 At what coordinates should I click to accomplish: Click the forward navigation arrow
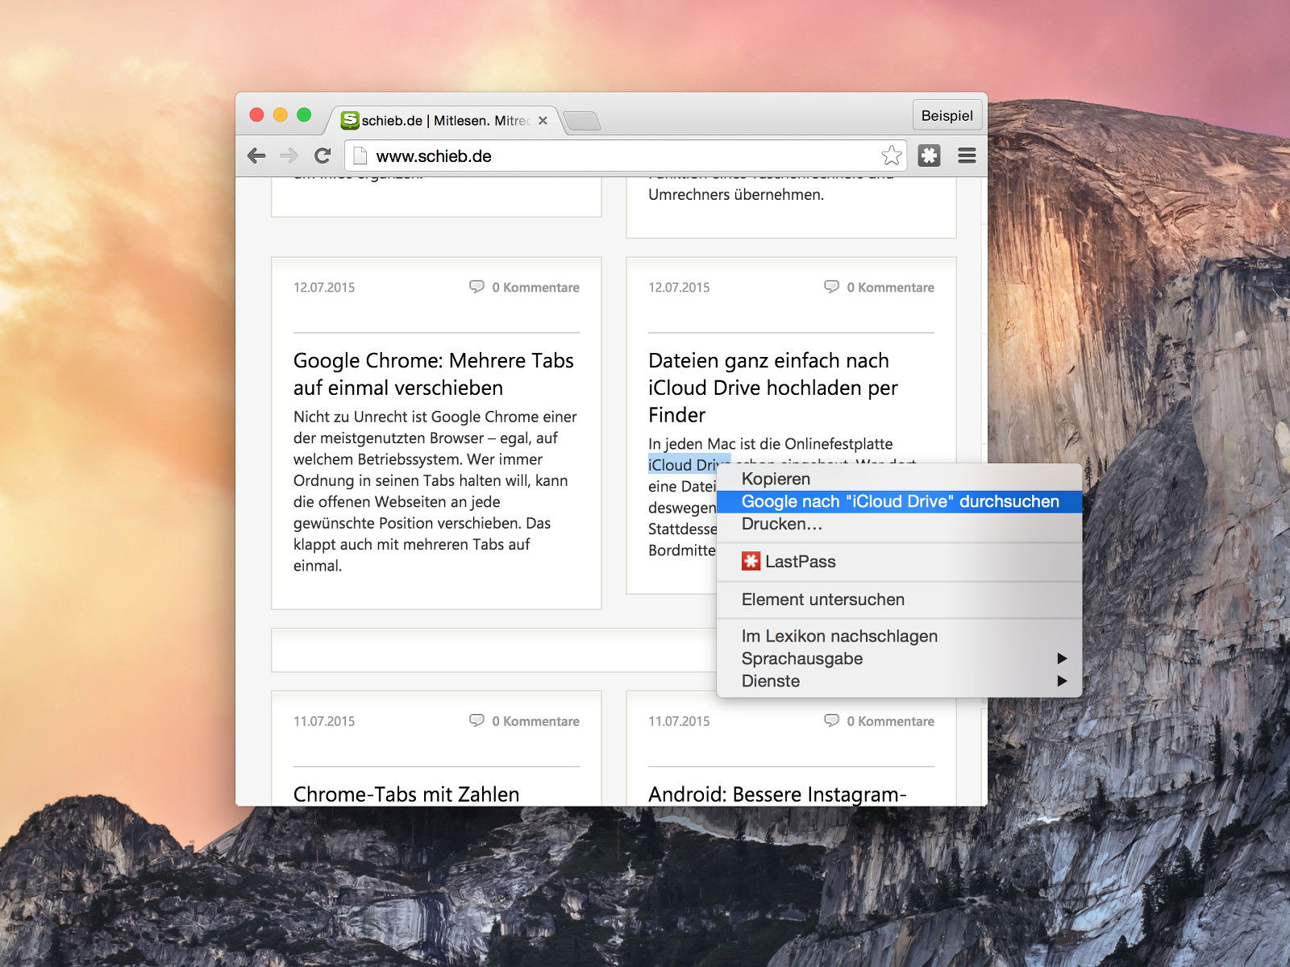tap(289, 156)
